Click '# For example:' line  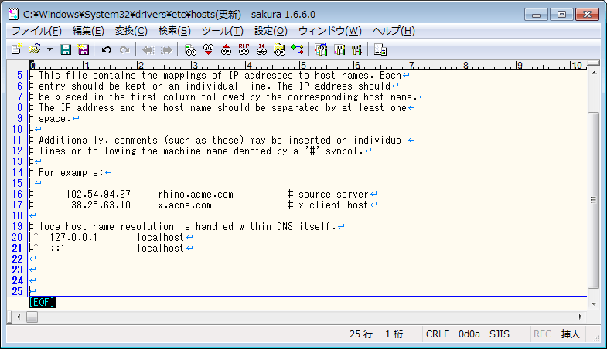[66, 172]
